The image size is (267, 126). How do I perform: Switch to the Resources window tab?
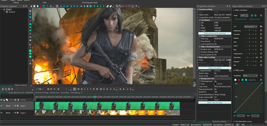pyautogui.click(x=219, y=122)
